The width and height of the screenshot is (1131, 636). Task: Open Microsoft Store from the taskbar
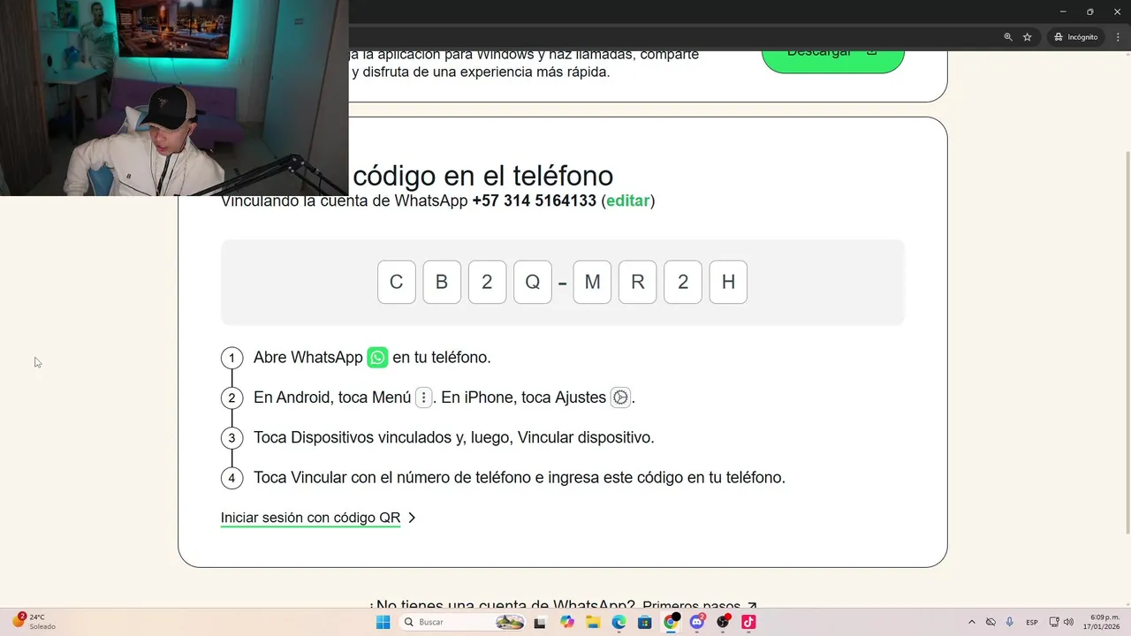(645, 622)
